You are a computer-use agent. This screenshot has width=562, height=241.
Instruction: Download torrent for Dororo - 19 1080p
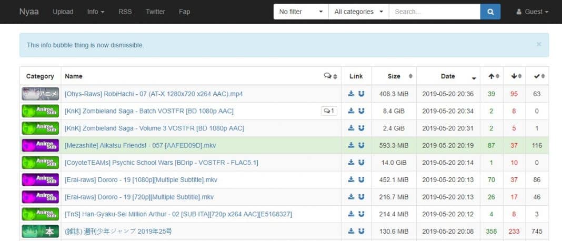point(352,179)
